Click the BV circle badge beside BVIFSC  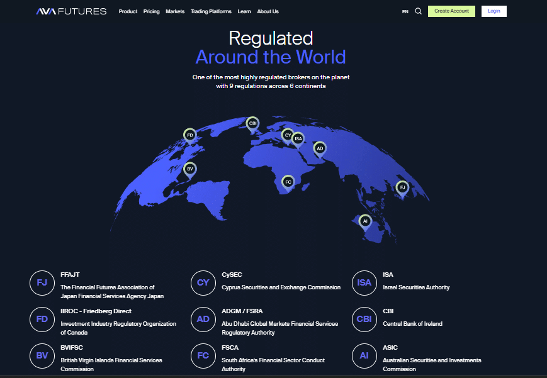click(x=42, y=356)
